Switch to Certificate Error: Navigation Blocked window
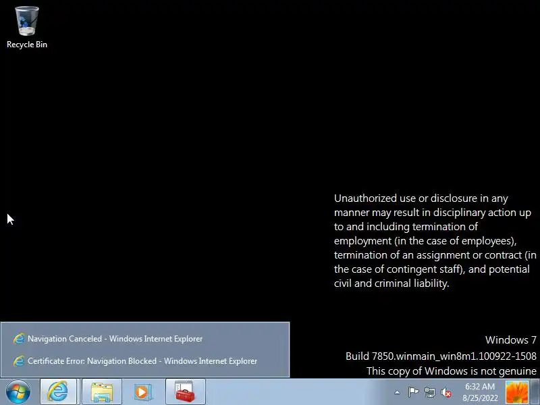The height and width of the screenshot is (405, 540). coord(144,361)
